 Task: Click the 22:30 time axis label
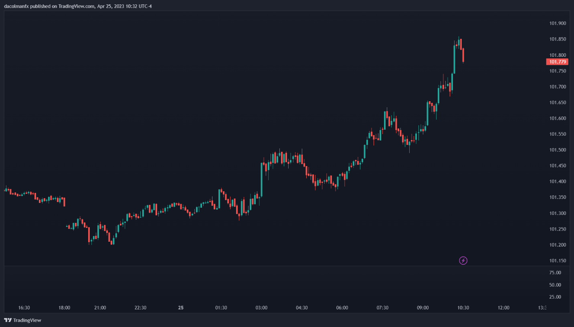tap(140, 308)
